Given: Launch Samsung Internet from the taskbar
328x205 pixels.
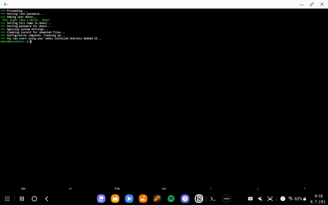Looking at the screenshot, I should click(101, 199).
